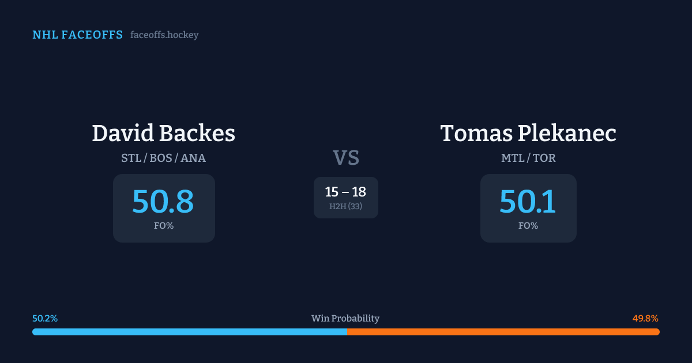Click the blue segment of probability bar
The height and width of the screenshot is (363, 692).
coord(189,332)
